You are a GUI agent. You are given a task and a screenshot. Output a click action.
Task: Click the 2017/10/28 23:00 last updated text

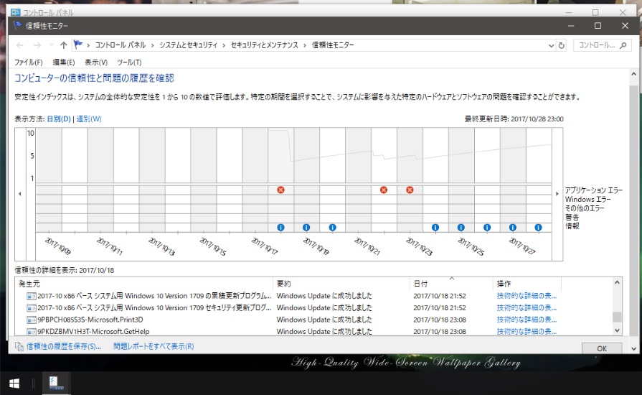click(537, 118)
